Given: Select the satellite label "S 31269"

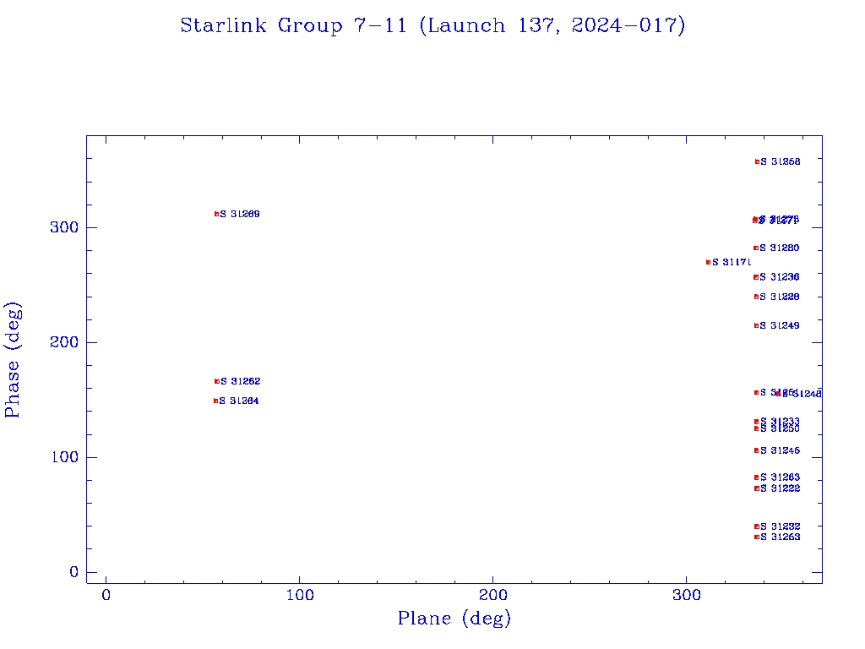Looking at the screenshot, I should click(239, 214).
